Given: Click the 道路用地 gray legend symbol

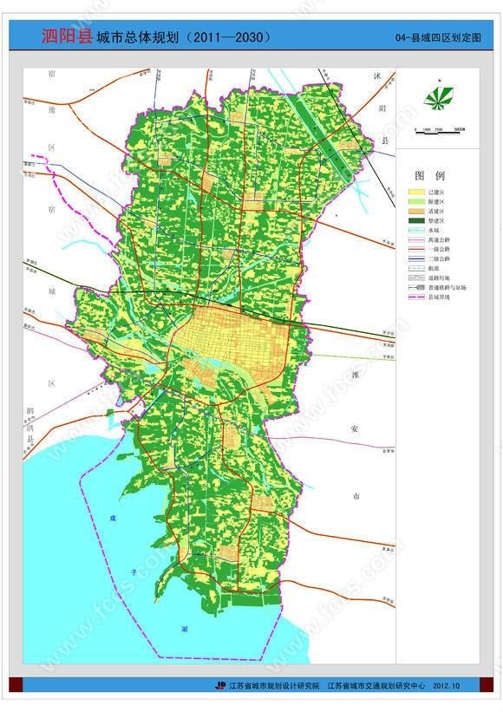Looking at the screenshot, I should pos(417,278).
